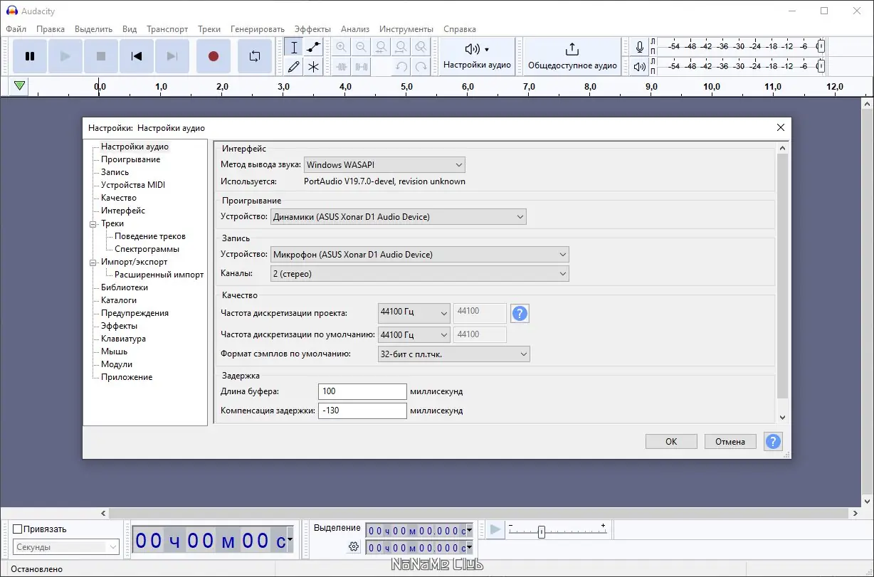
Task: Click the help icon next to Отмена
Action: click(x=773, y=441)
